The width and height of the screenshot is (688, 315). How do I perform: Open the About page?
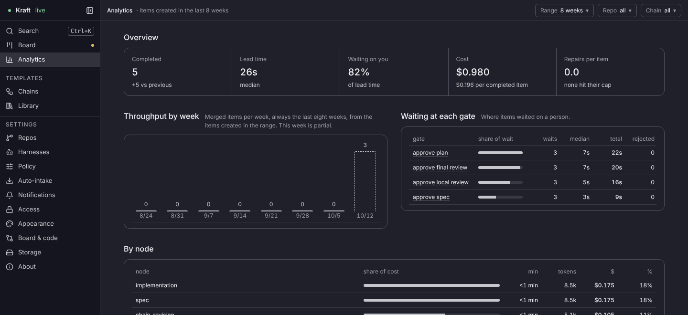click(x=50, y=267)
